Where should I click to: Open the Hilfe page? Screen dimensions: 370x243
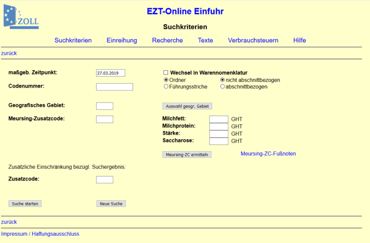click(299, 40)
